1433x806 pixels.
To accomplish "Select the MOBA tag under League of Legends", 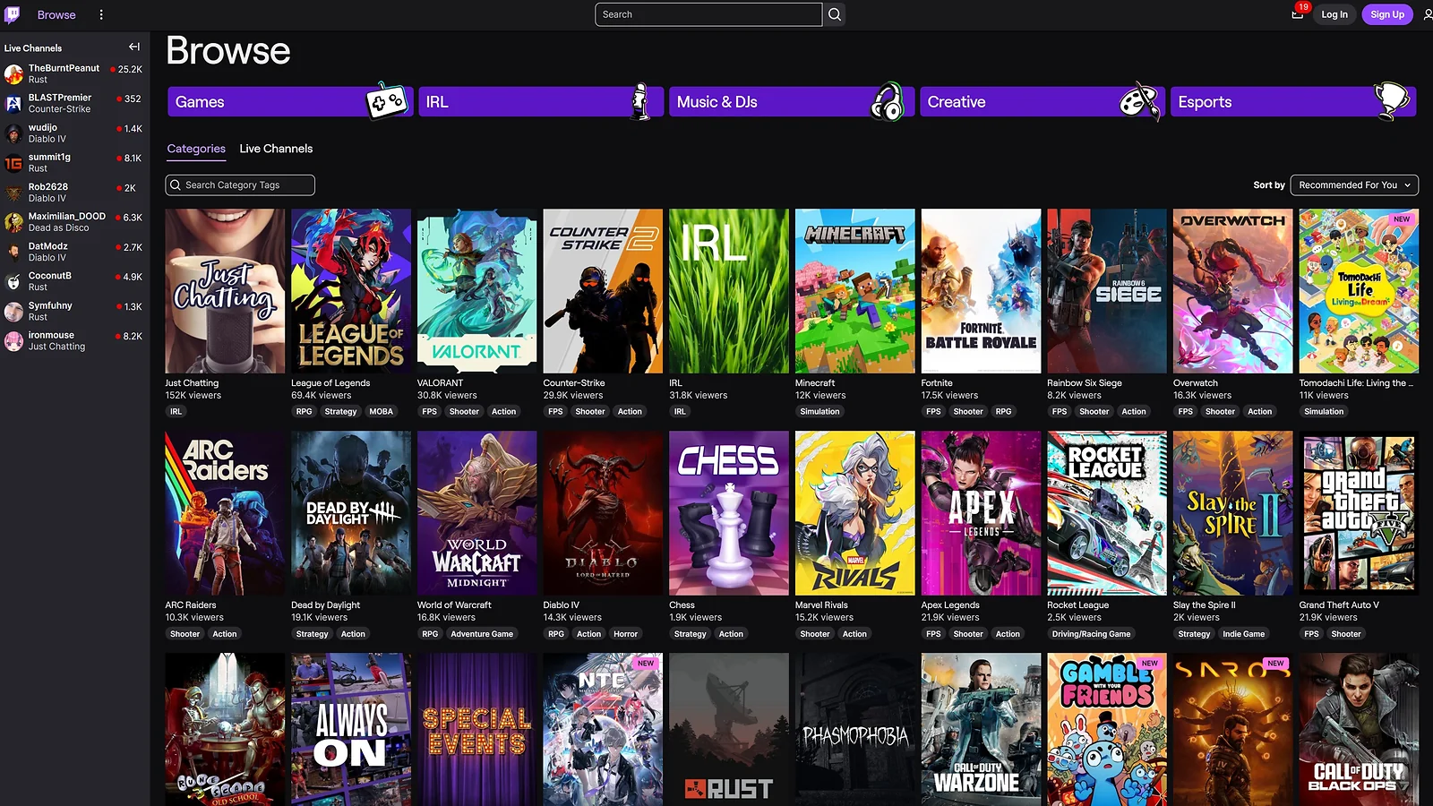I will [381, 412].
